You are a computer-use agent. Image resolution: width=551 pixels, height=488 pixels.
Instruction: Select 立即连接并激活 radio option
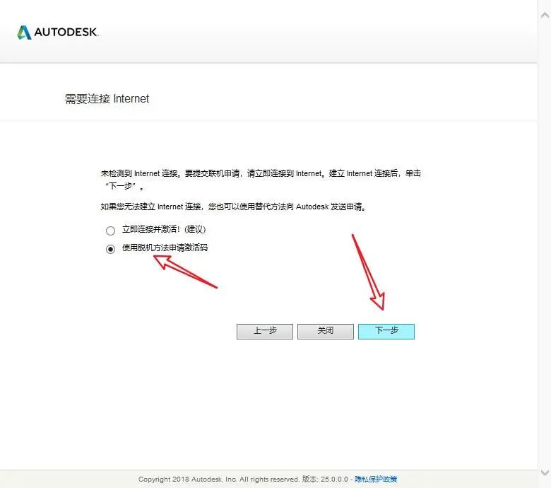[x=110, y=231]
